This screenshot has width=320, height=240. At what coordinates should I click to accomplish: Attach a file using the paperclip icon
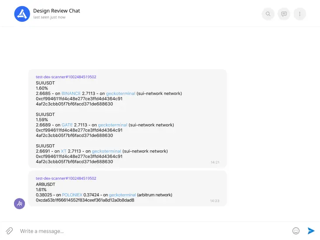point(9,231)
